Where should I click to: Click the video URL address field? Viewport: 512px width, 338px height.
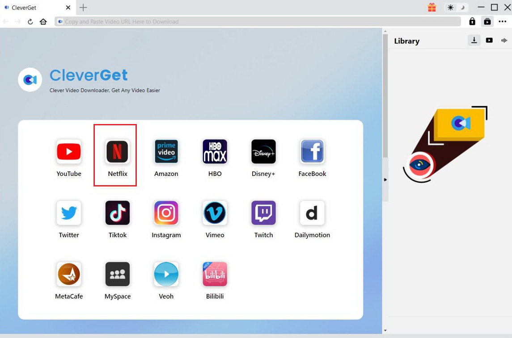pos(257,21)
